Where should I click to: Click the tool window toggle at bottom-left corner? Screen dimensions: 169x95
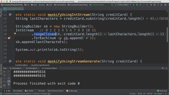pos(1,94)
